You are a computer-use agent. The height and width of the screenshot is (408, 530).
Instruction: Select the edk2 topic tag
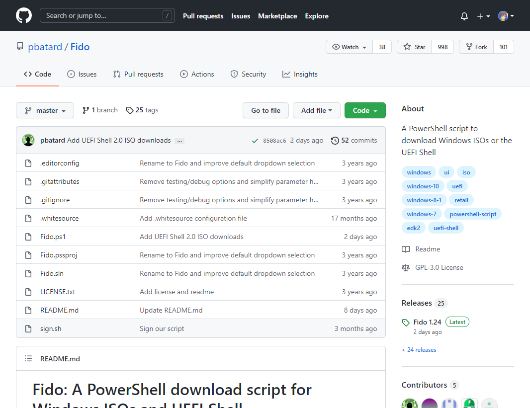(413, 228)
